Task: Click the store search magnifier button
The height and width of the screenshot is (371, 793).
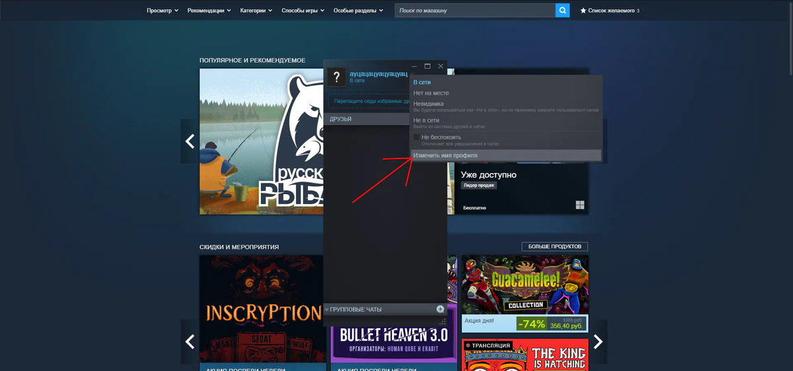Action: click(x=562, y=11)
